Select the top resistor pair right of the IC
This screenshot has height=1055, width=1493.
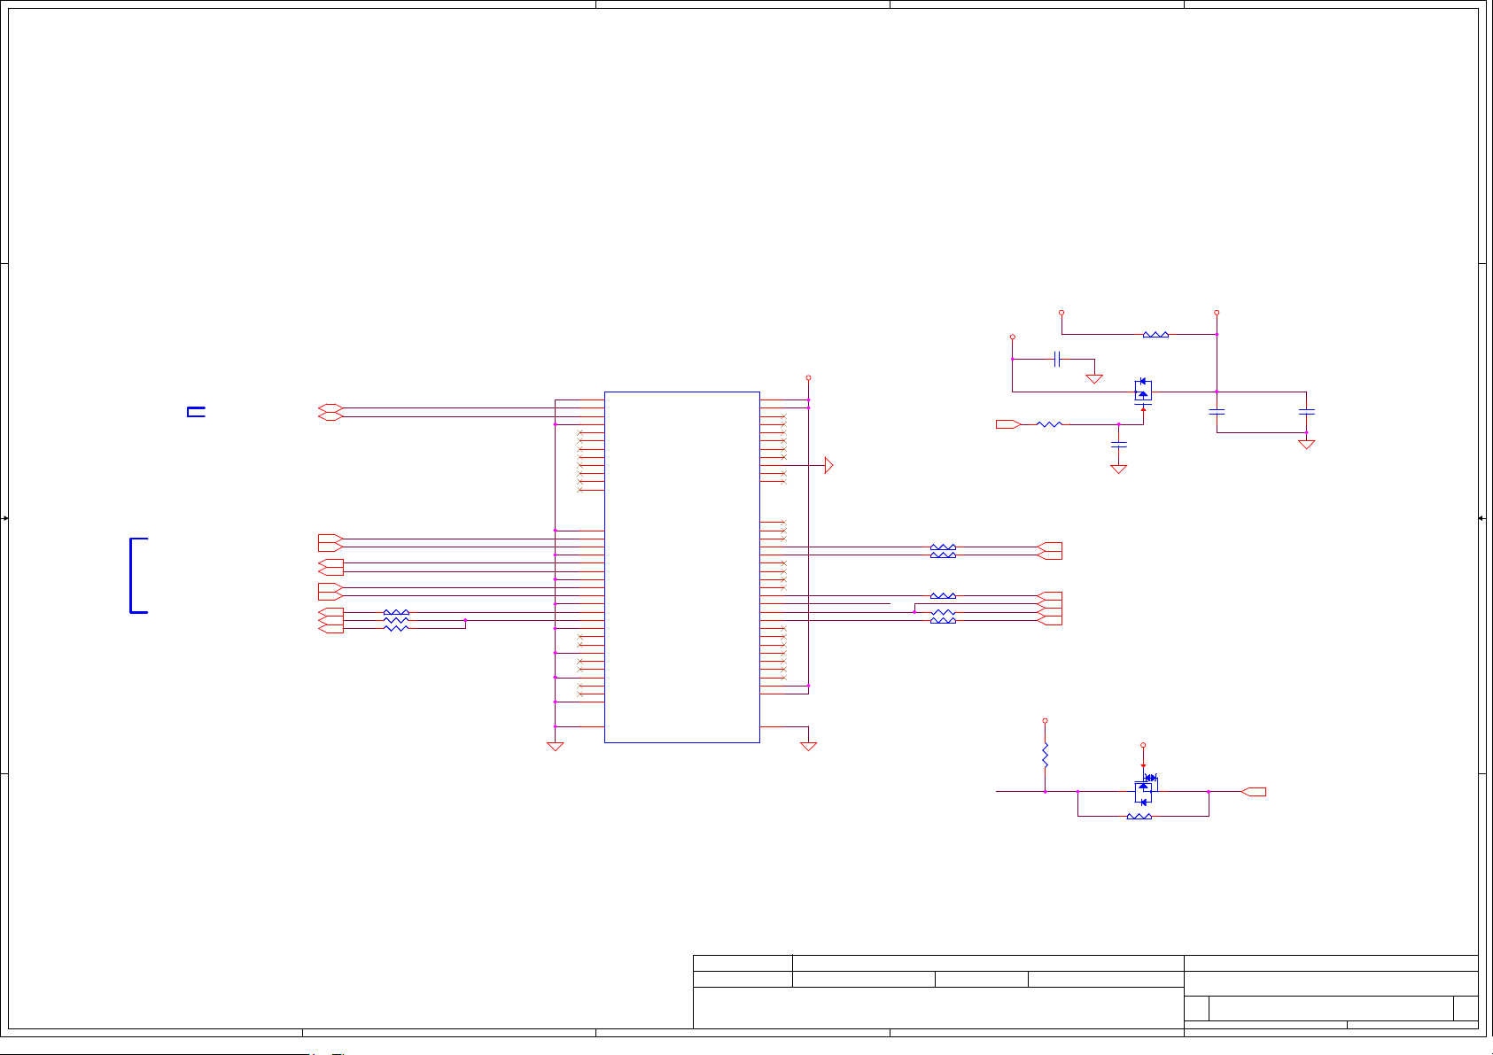pos(943,551)
